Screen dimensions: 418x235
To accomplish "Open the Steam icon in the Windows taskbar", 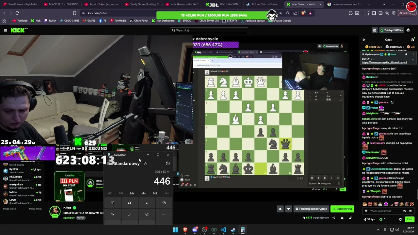I will (x=233, y=230).
